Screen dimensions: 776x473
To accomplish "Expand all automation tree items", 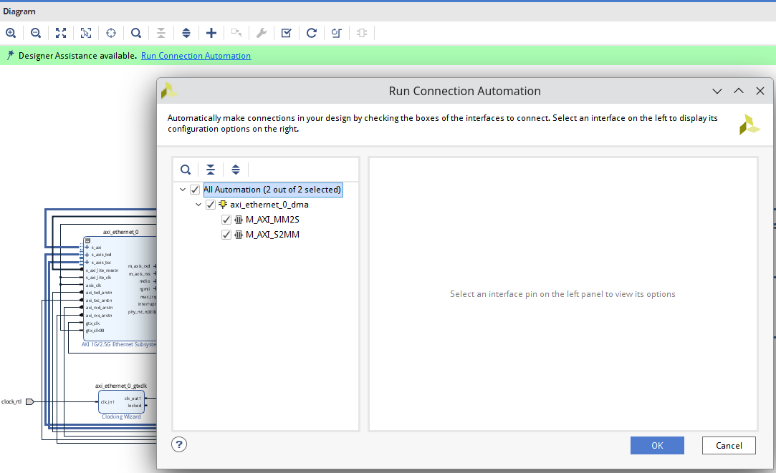I will 236,170.
